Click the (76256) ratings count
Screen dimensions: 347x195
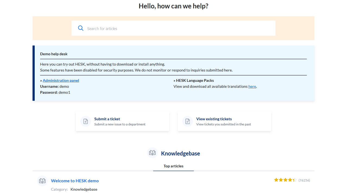pos(304,180)
